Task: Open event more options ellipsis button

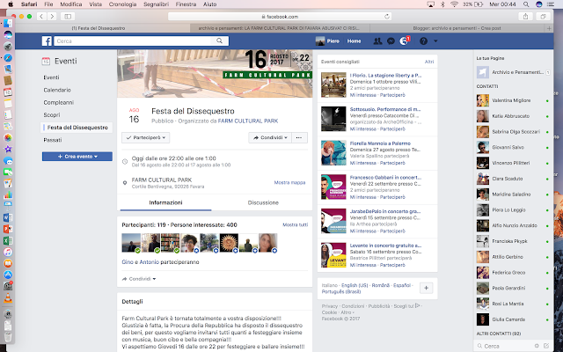Action: [299, 137]
